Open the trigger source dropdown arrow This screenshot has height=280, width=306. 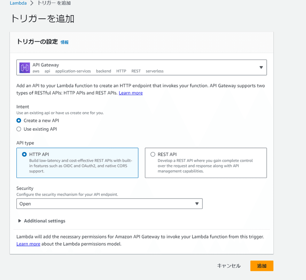point(261,67)
